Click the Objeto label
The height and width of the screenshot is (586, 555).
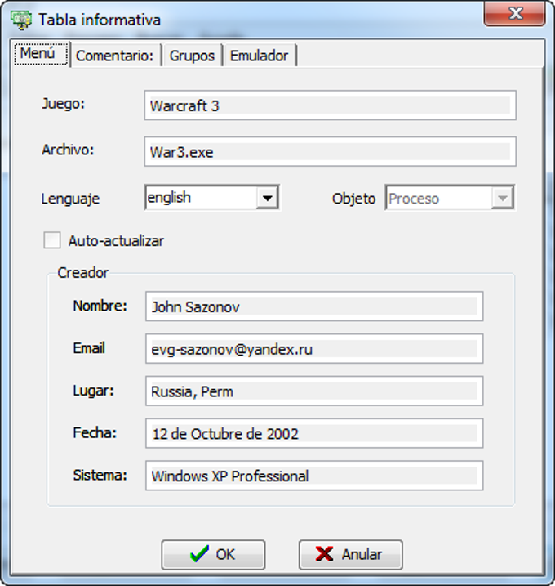(353, 199)
